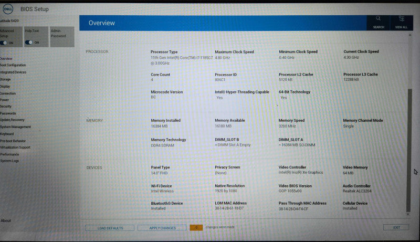Click the Processor L3 Cache 12288 kB value
This screenshot has width=420, height=242.
[351, 79]
